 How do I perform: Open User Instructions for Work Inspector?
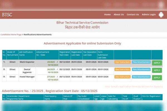122,62
